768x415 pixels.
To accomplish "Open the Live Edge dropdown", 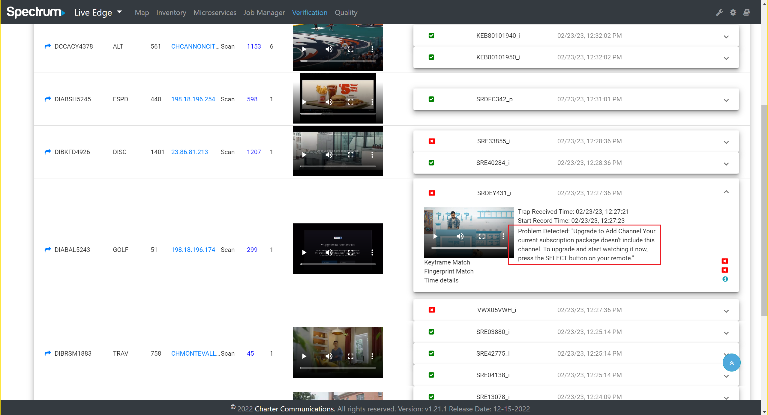I will [x=98, y=13].
